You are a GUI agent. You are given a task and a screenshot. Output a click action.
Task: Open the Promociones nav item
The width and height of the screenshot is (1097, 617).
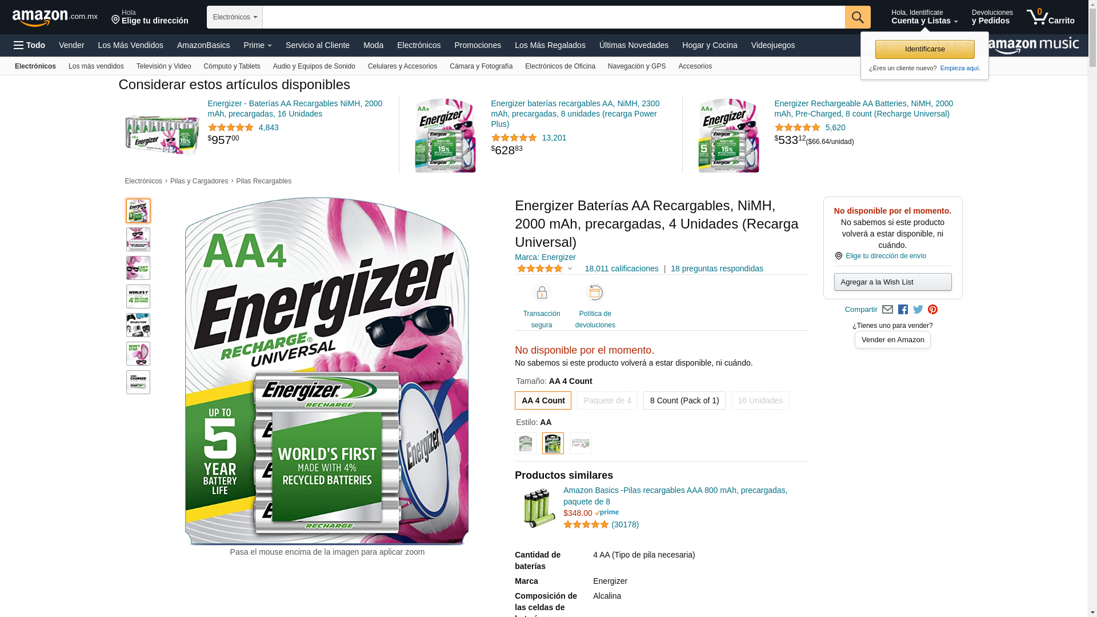pos(478,45)
